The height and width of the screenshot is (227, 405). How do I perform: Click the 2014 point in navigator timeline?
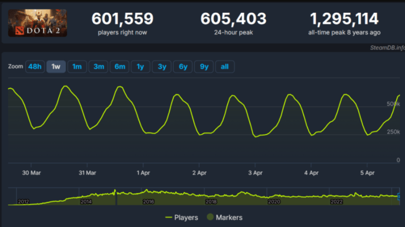86,202
